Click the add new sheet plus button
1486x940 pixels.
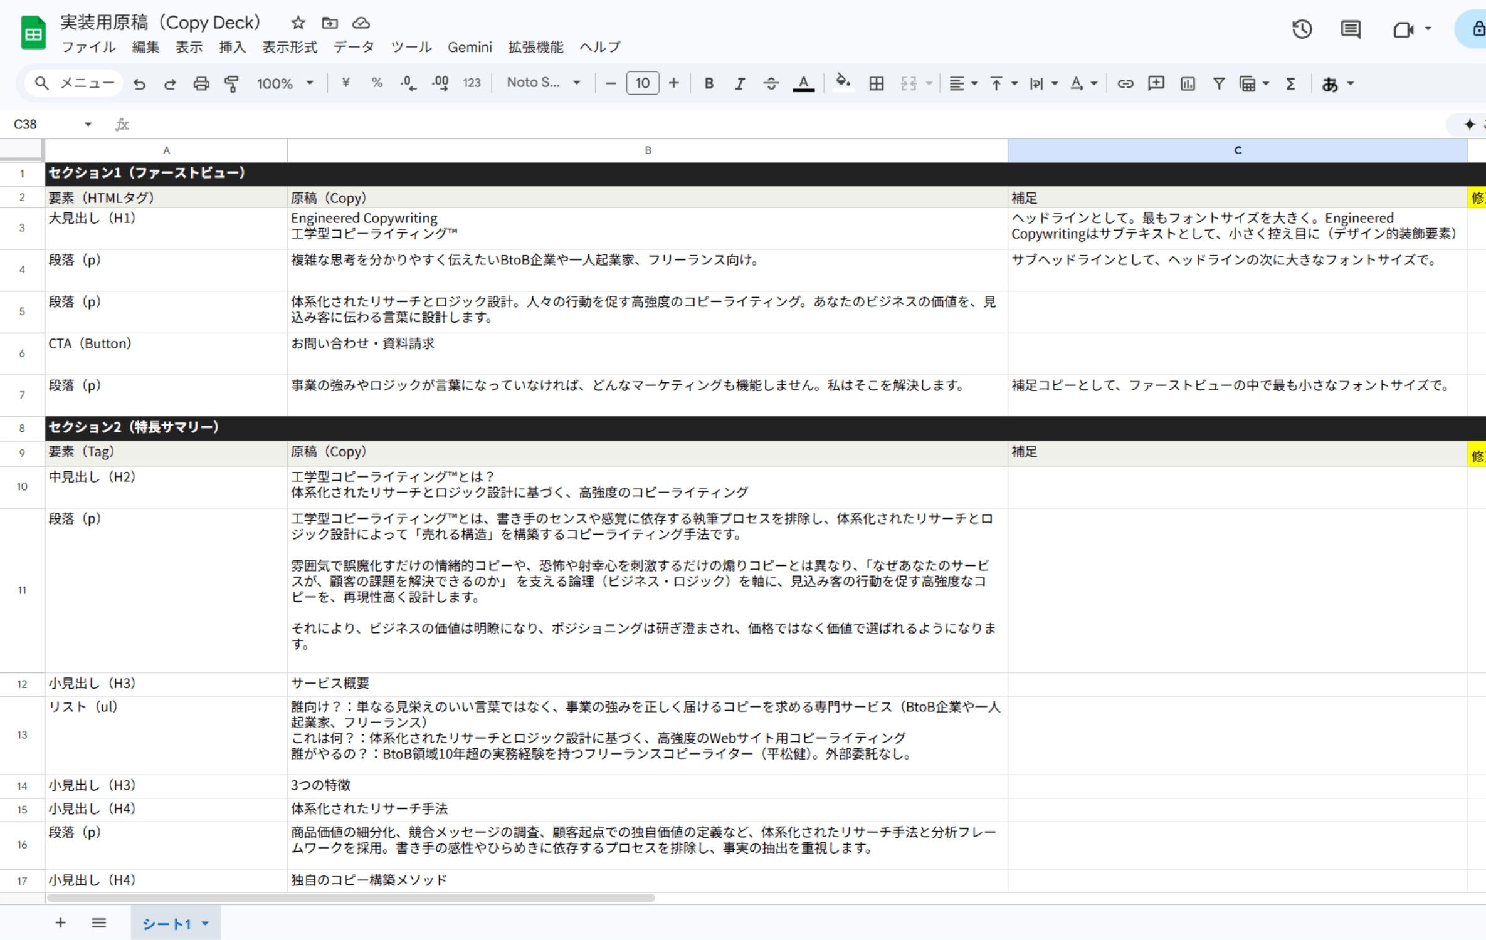pos(60,922)
